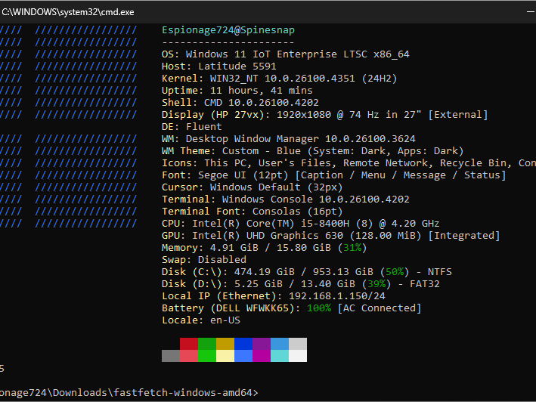Click the dark green color block
Image resolution: width=536 pixels, height=402 pixels.
point(207,344)
